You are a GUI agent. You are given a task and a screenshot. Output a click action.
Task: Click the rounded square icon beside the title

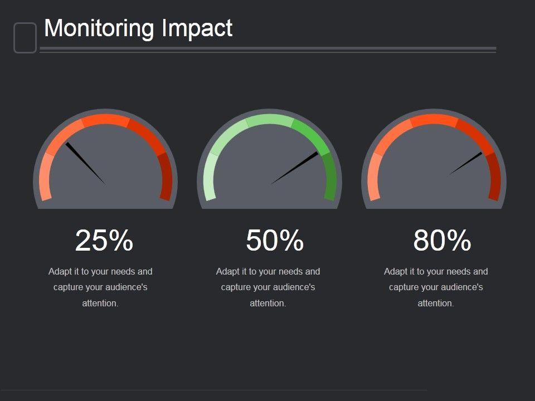click(25, 38)
